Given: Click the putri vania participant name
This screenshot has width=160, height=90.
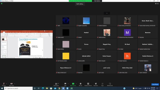Looking at the screenshot, I should [x=107, y=68].
